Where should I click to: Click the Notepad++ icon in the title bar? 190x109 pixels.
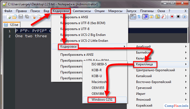tap(5, 4)
